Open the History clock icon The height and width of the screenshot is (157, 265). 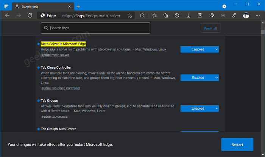177,16
